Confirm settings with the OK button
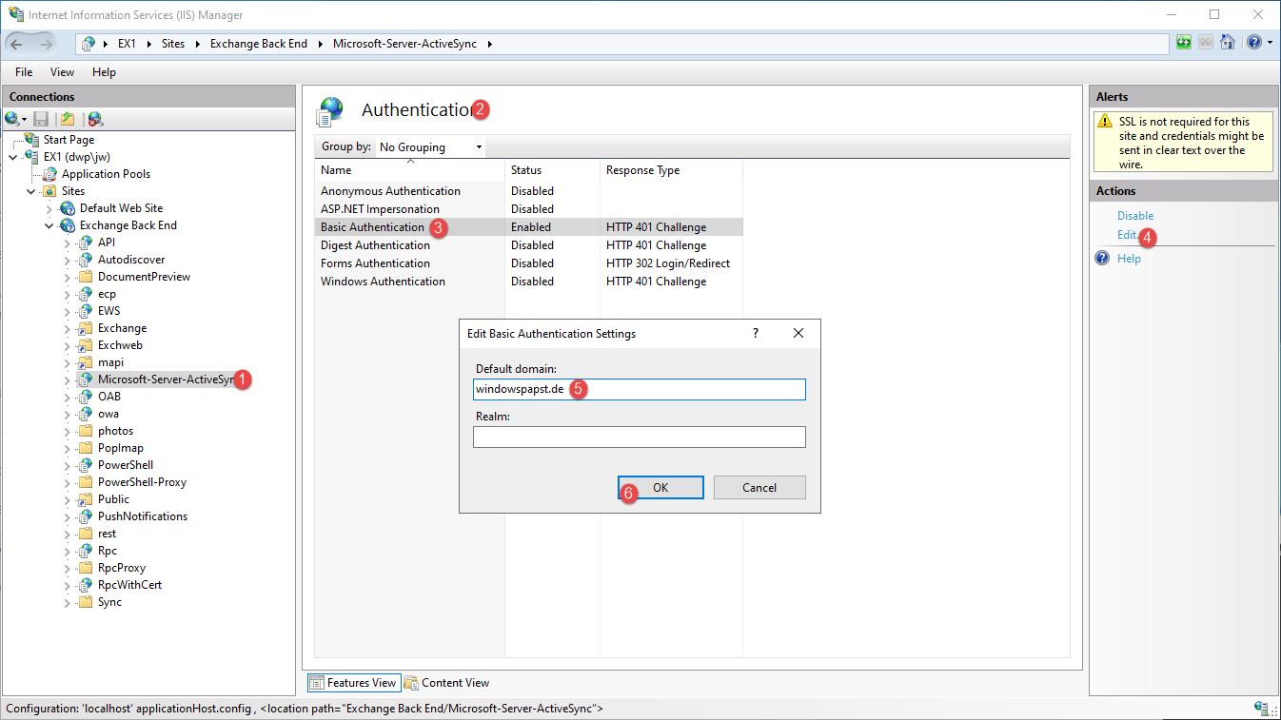This screenshot has height=720, width=1281. coord(660,487)
